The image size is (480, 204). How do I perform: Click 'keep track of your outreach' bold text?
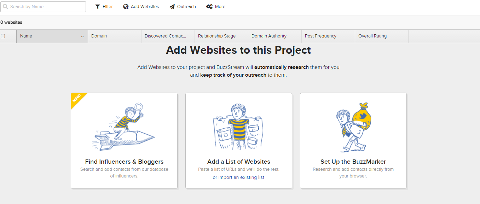[233, 75]
